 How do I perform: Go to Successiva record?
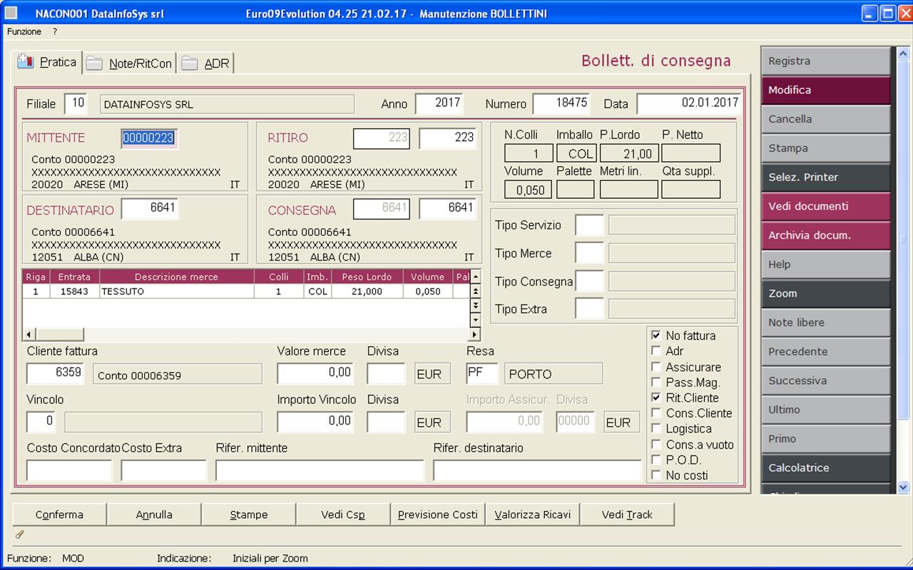825,381
